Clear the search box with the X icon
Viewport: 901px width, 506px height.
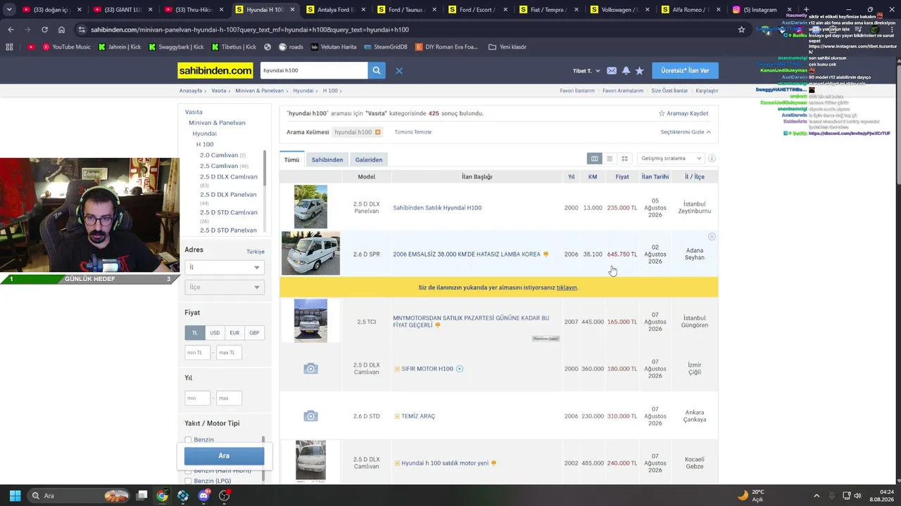click(399, 70)
